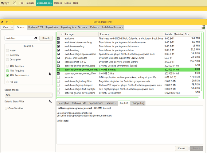The width and height of the screenshot is (207, 153).
Task: Click the down chevron icon in title bar
Action: 12,22
